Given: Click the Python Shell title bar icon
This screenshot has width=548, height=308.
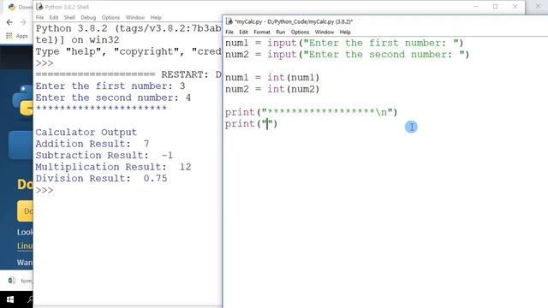Looking at the screenshot, I should tap(39, 7).
